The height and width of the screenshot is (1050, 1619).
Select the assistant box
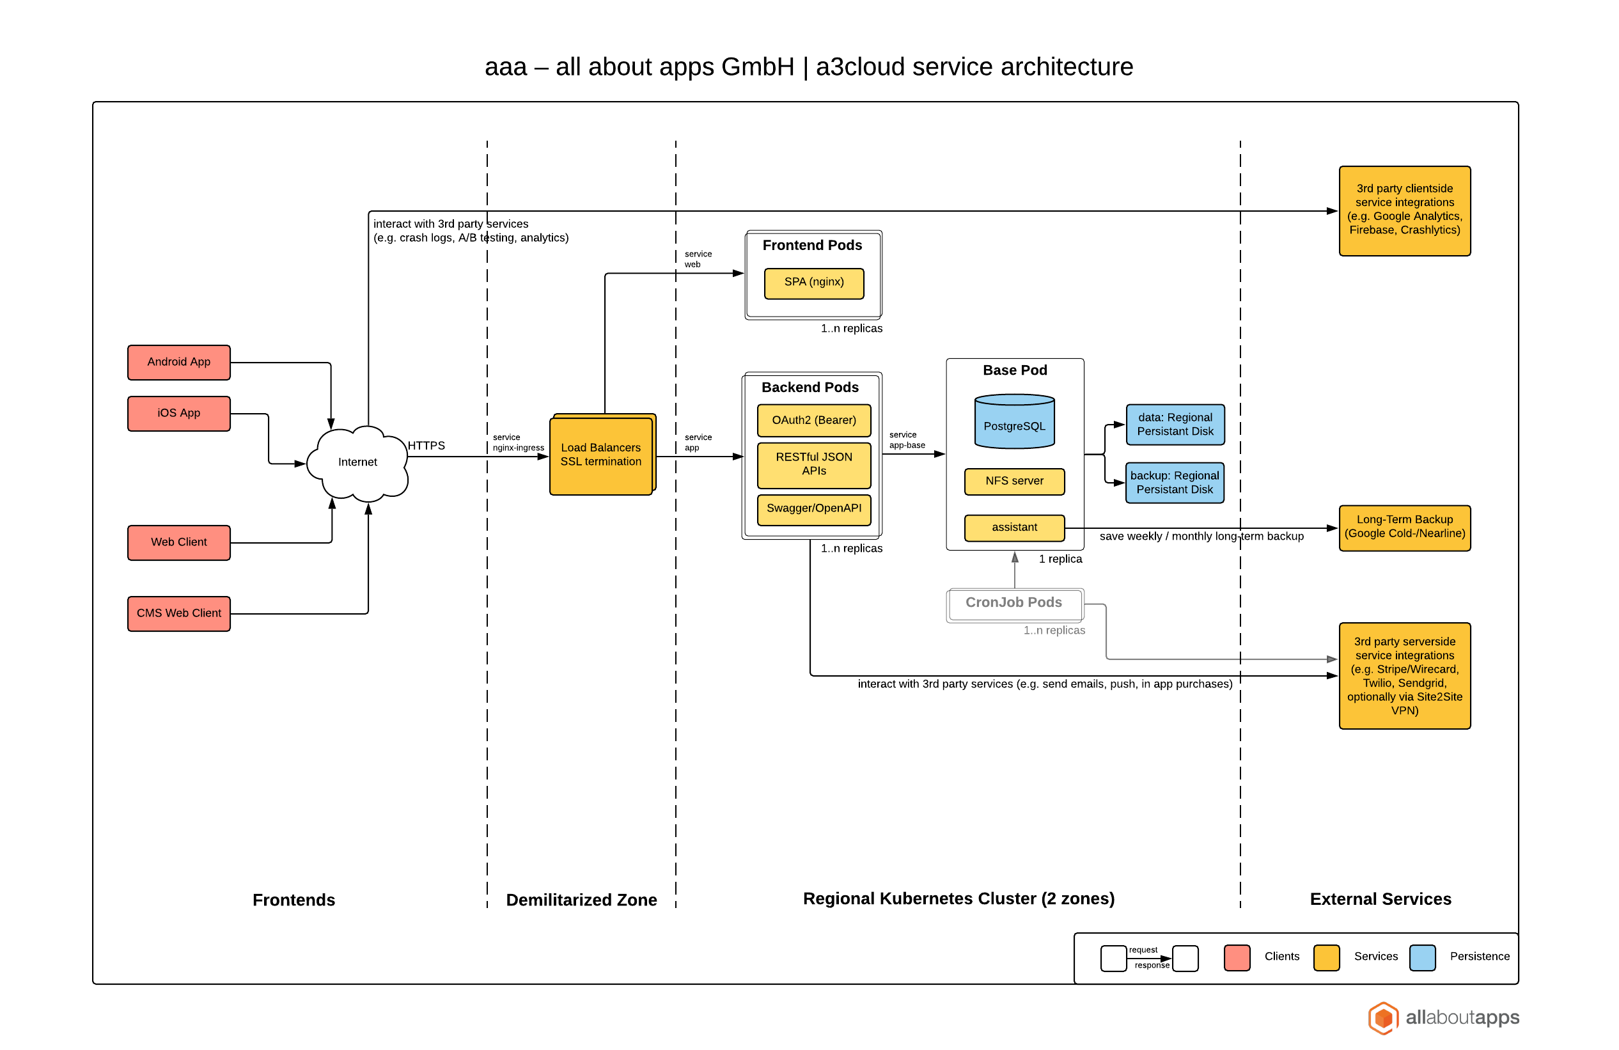[x=1014, y=528]
